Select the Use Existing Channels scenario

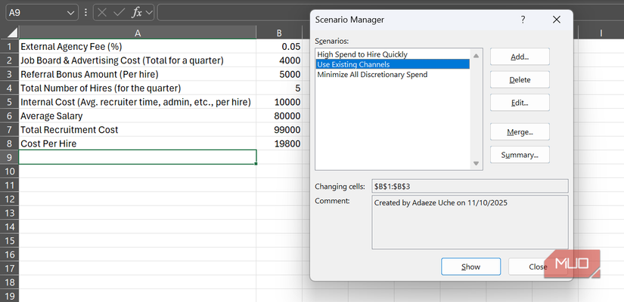click(x=393, y=64)
